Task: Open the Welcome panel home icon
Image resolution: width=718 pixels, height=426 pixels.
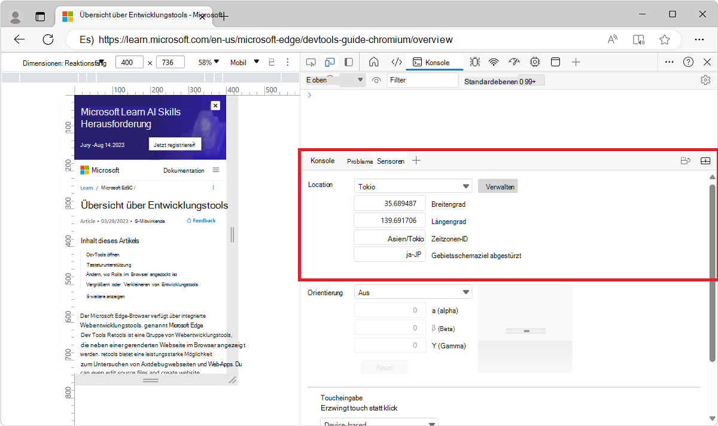Action: 373,62
